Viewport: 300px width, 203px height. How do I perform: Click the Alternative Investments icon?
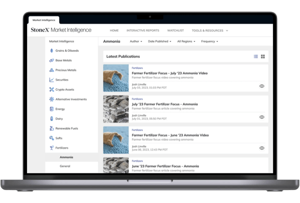52,99
